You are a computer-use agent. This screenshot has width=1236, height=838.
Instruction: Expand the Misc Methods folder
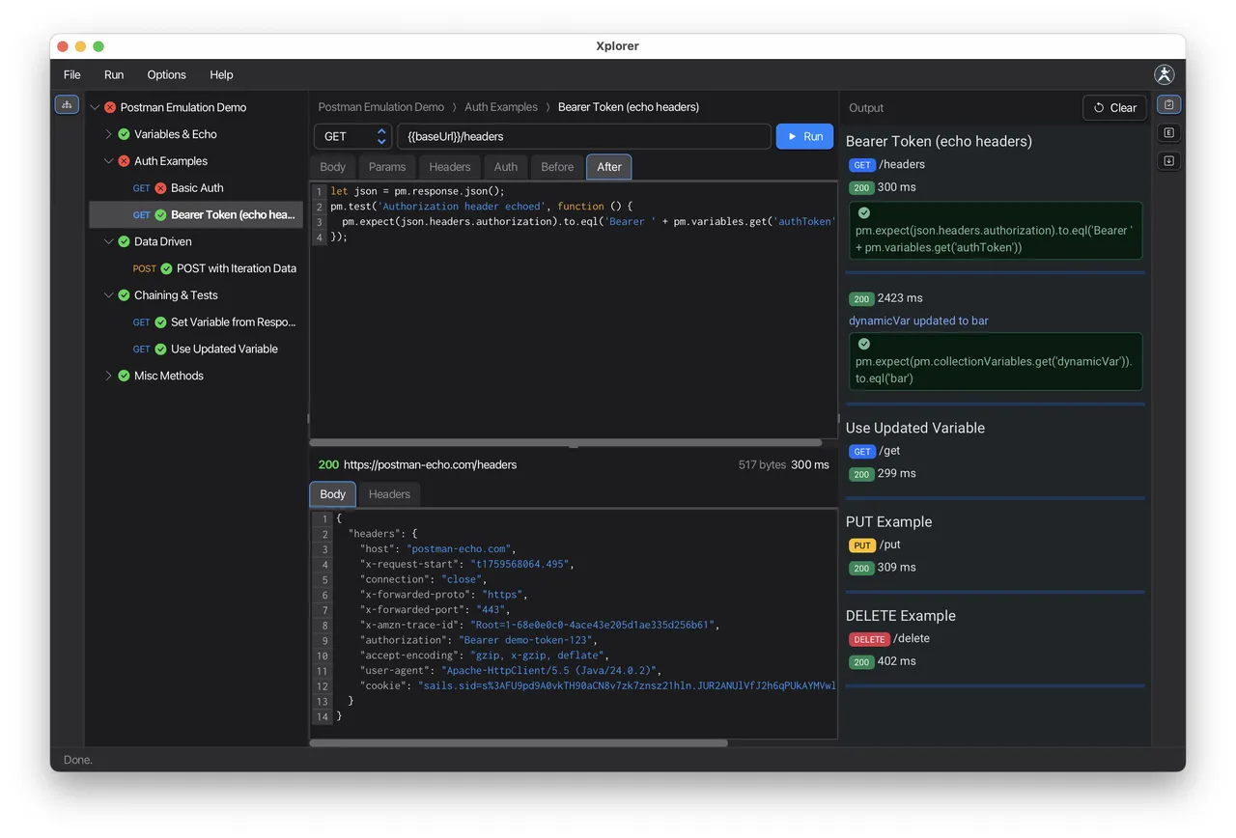(108, 376)
